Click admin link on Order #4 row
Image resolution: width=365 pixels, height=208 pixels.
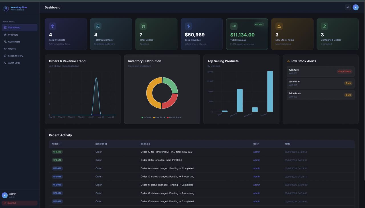pos(257,168)
